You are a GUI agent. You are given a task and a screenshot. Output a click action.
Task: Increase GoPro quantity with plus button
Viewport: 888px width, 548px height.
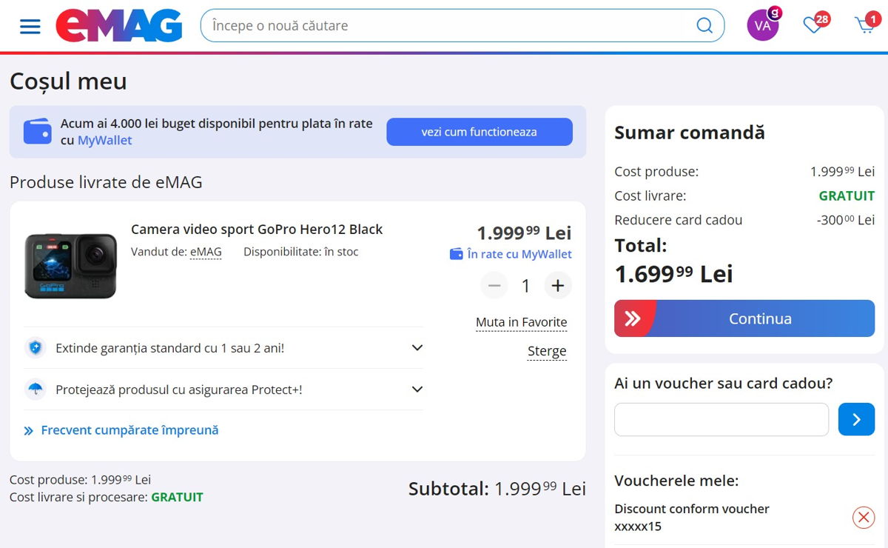click(558, 285)
